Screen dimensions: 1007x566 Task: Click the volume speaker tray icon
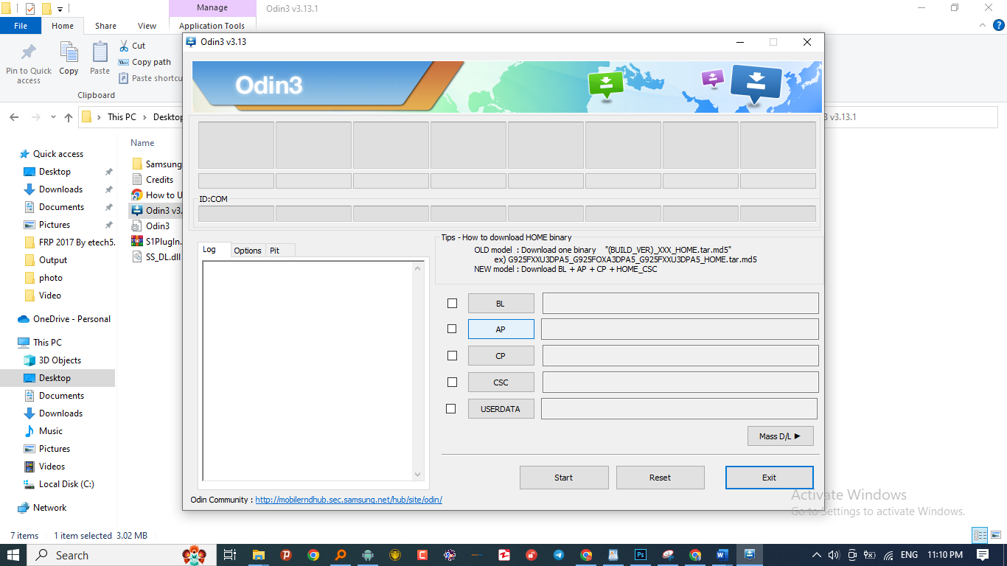(834, 555)
